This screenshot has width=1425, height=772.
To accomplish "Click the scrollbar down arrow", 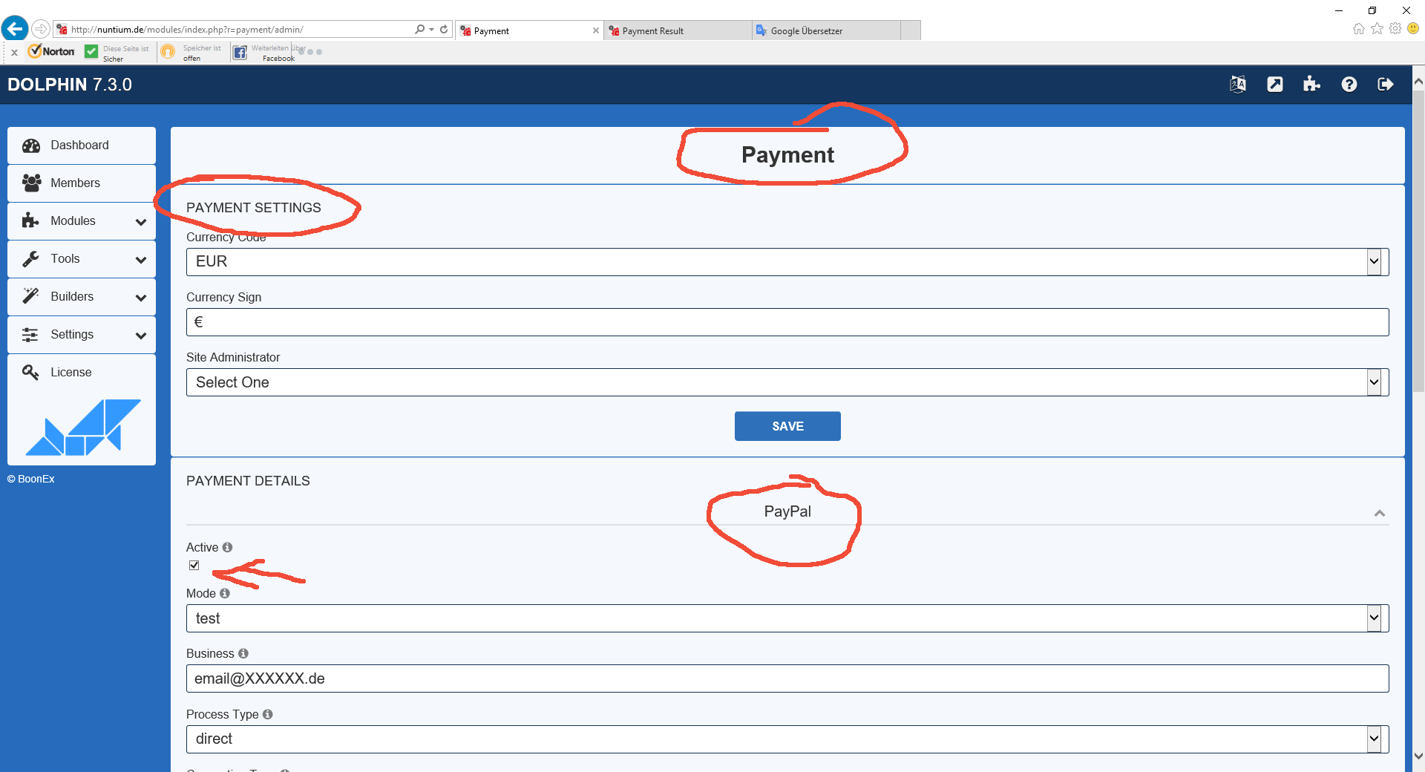I will [x=1418, y=756].
